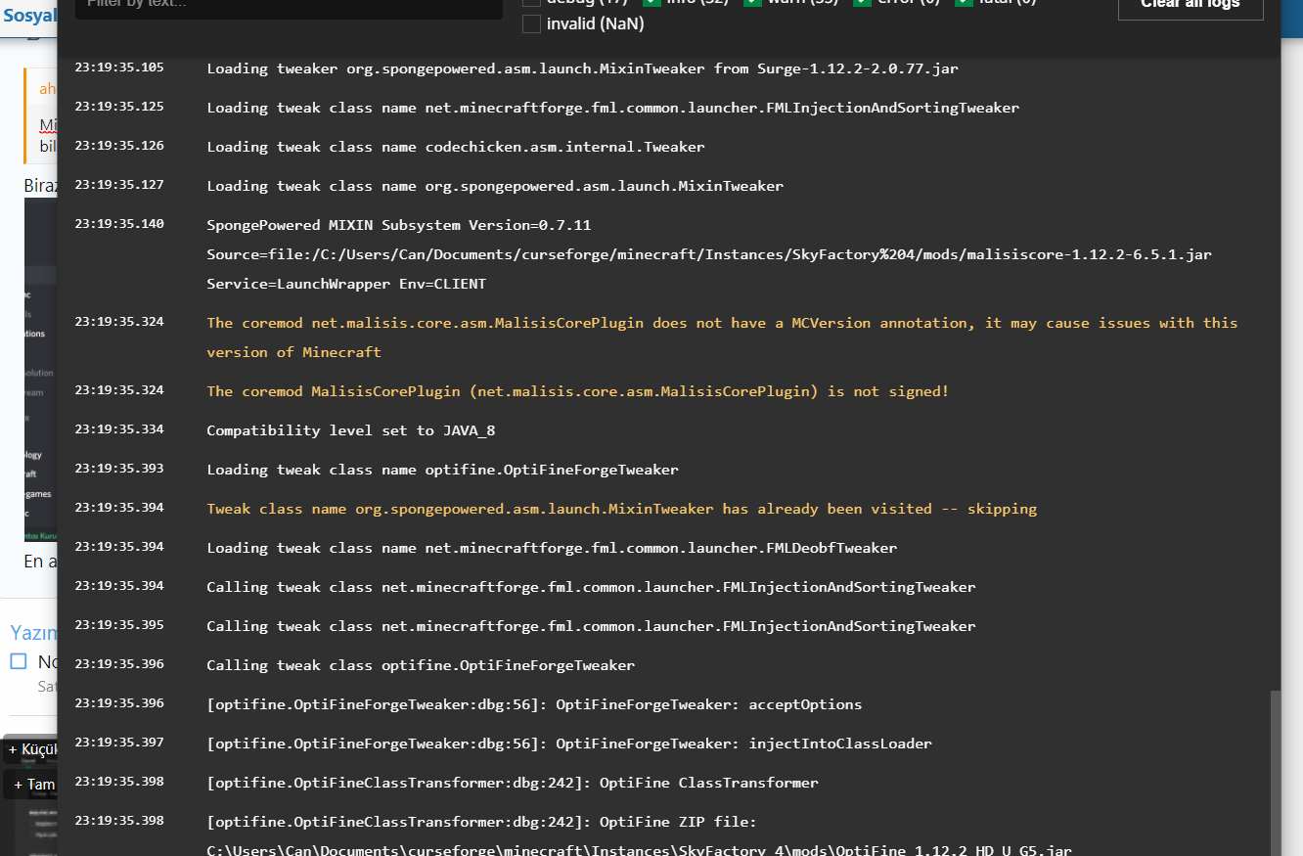Select log line 'Loading tweak class name codechicken.asm.internal.Tweaker'

point(455,147)
